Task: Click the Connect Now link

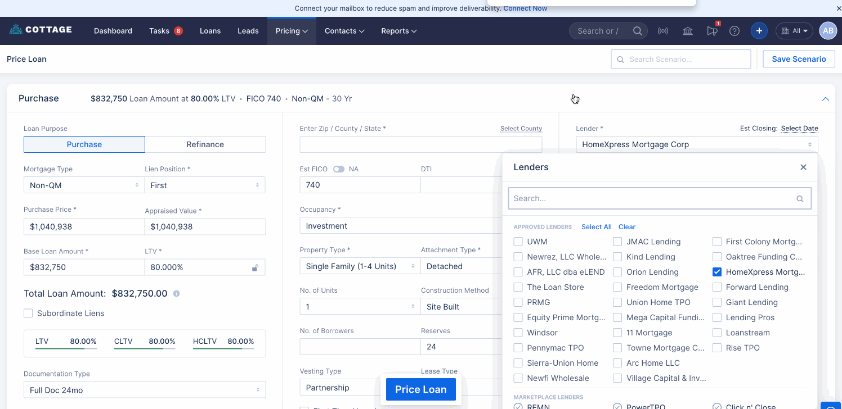Action: tap(525, 8)
